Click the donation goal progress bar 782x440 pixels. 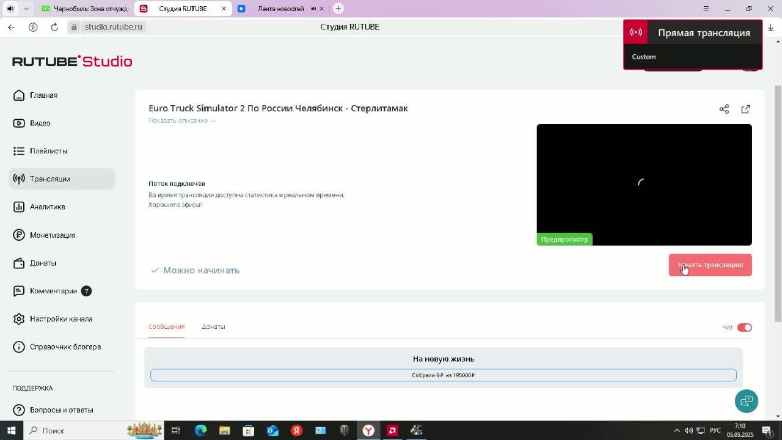tap(444, 375)
